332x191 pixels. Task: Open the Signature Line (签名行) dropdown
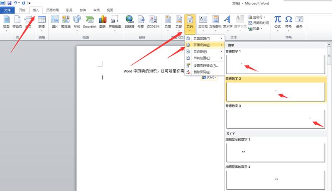pyautogui.click(x=257, y=17)
